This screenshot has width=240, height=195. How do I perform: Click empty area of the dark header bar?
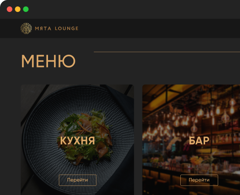pos(153,28)
